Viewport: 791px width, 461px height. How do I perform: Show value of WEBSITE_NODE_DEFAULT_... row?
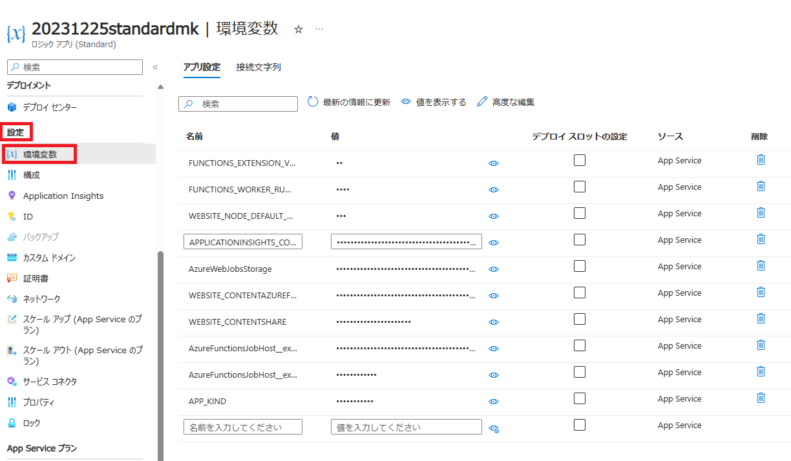[x=494, y=216]
